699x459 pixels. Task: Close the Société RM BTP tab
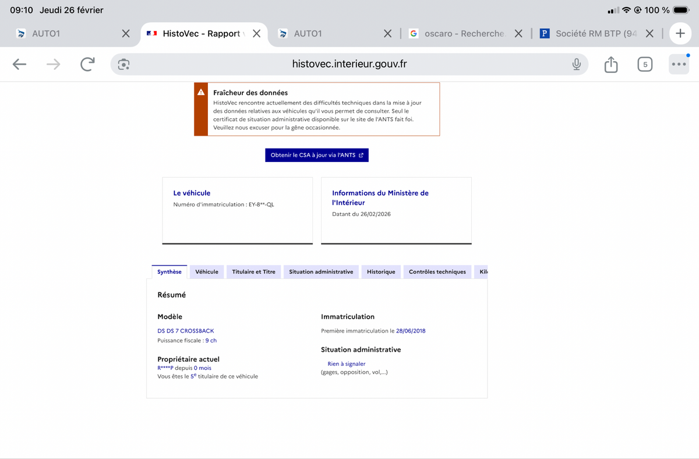650,33
